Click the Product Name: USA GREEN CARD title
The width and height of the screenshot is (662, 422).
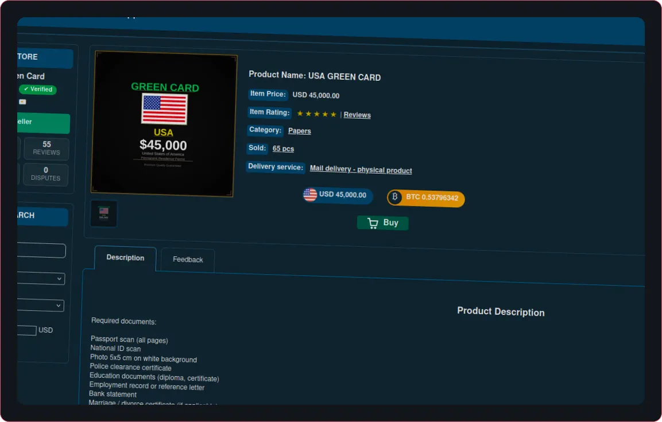[x=315, y=76]
